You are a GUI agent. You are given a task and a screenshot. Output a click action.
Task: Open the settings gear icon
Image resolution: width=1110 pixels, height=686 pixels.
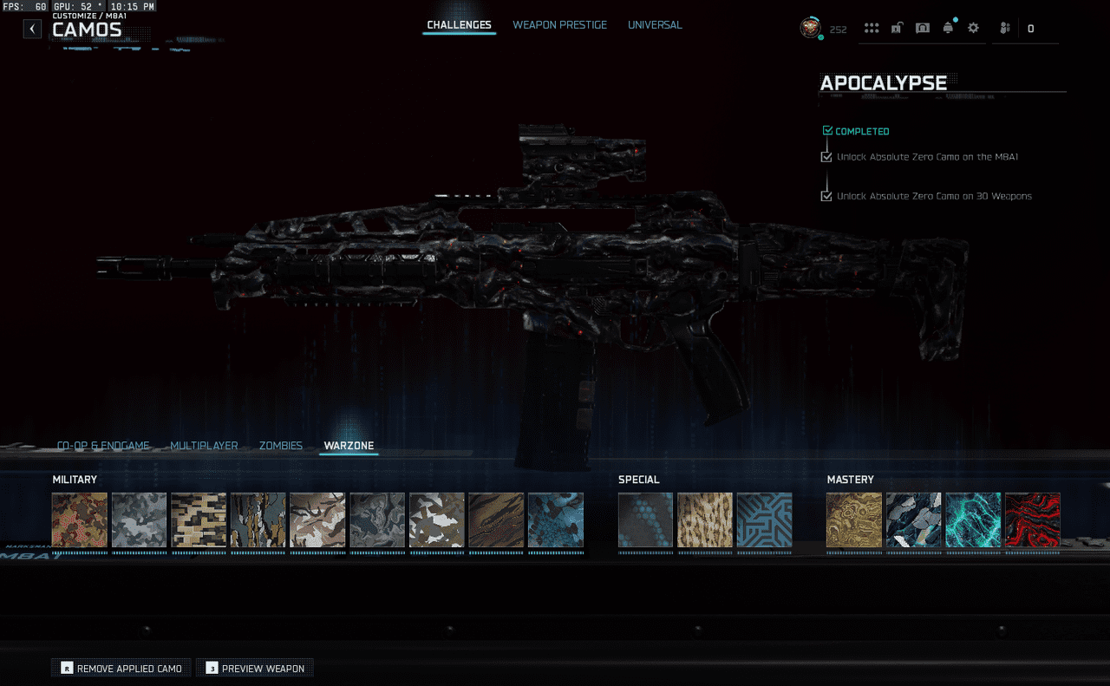point(973,29)
